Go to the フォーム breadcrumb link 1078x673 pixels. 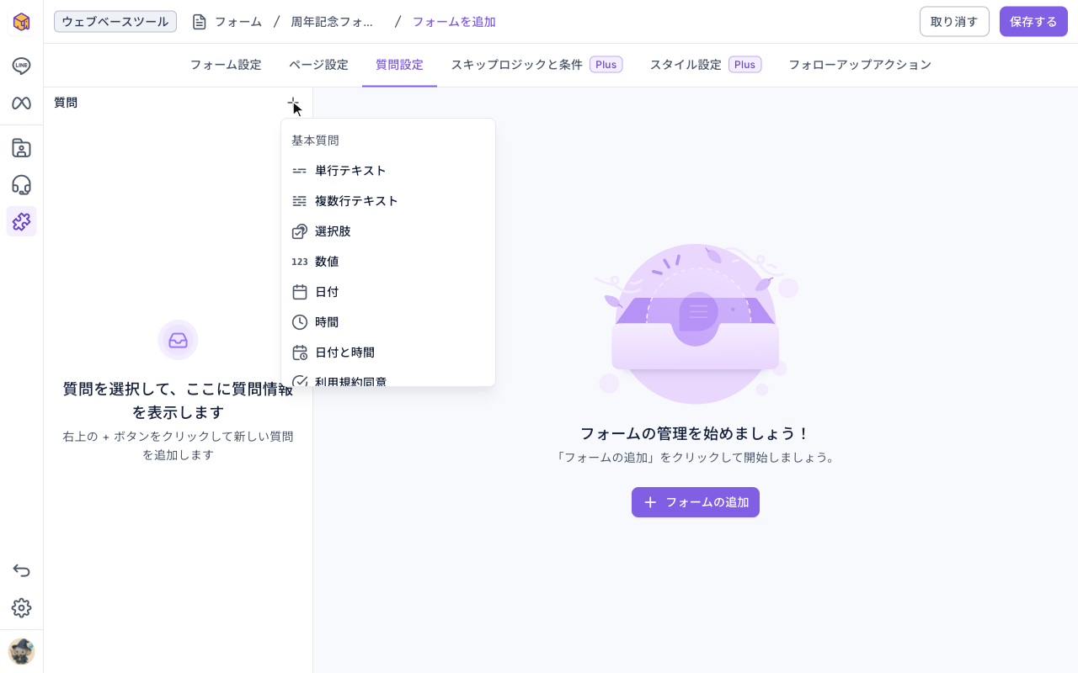tap(238, 22)
